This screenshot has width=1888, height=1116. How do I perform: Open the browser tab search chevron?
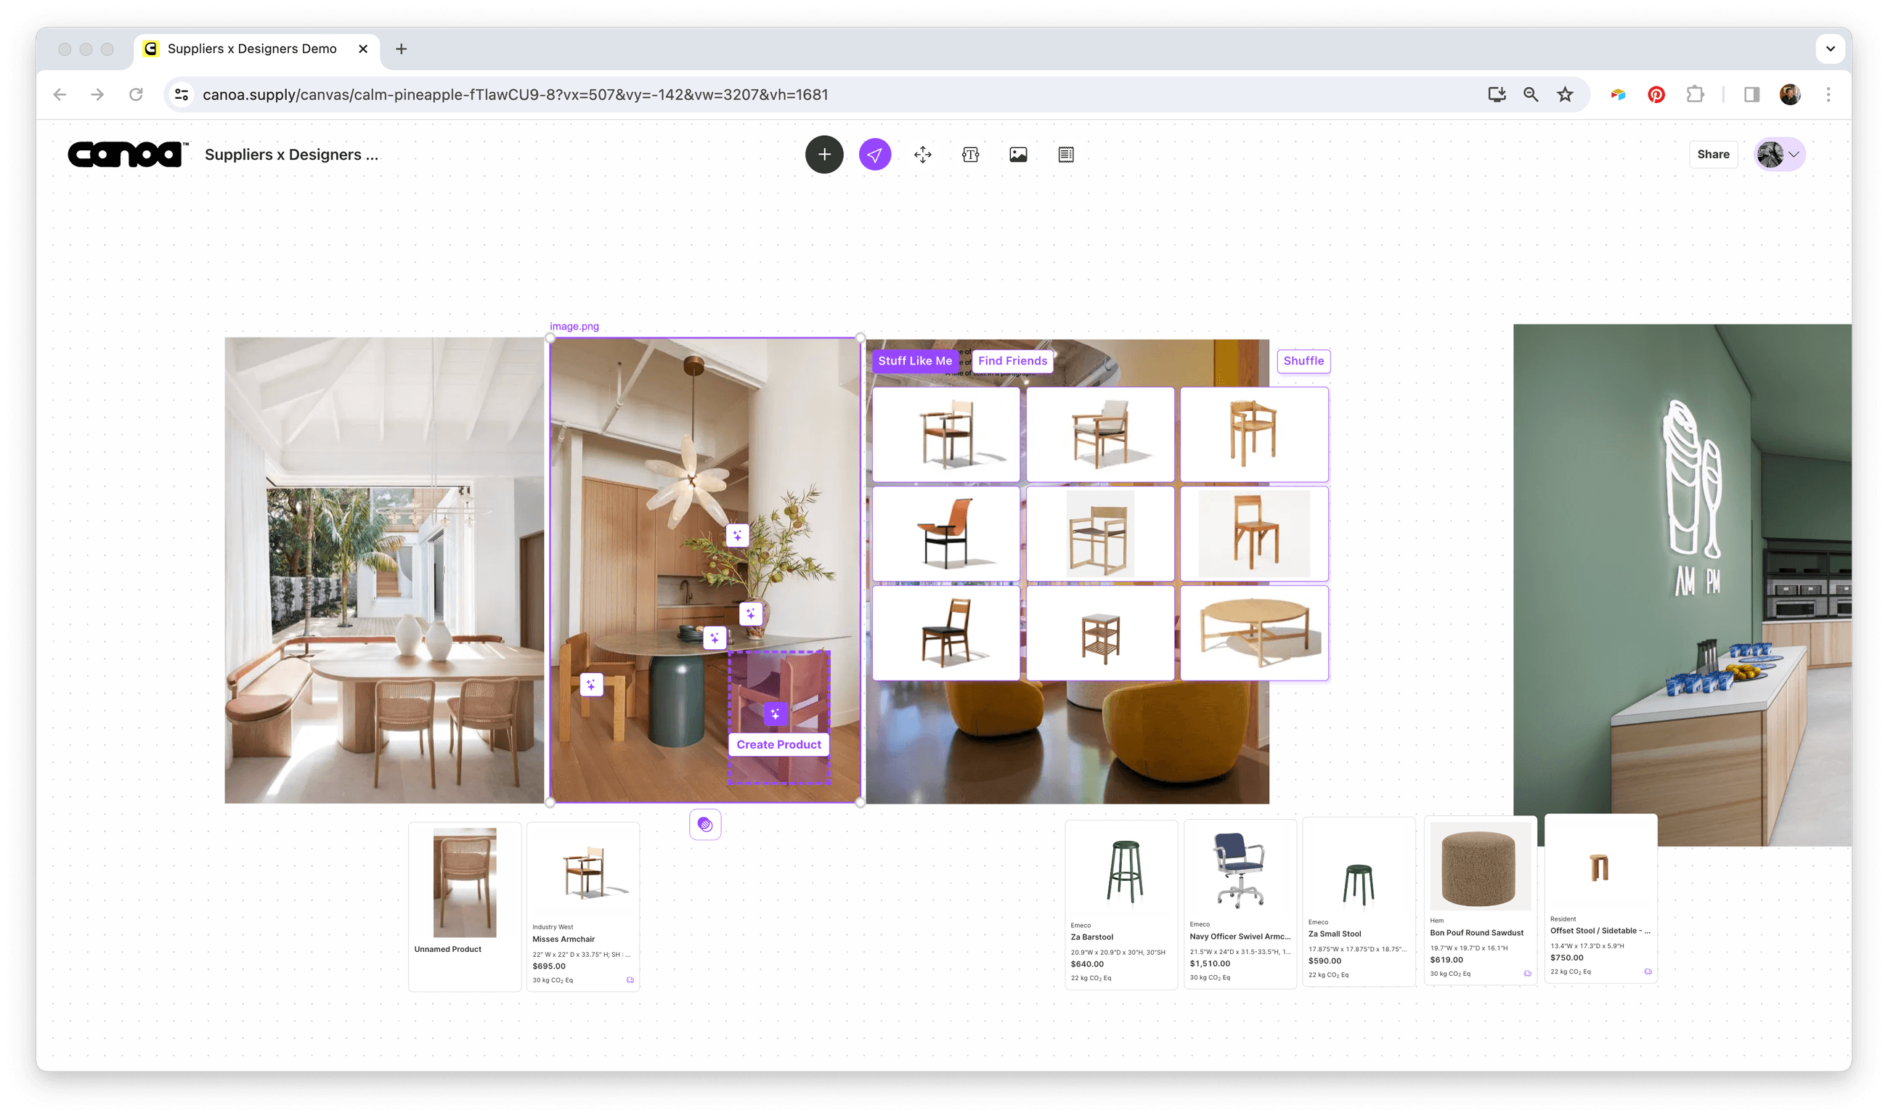(x=1830, y=48)
